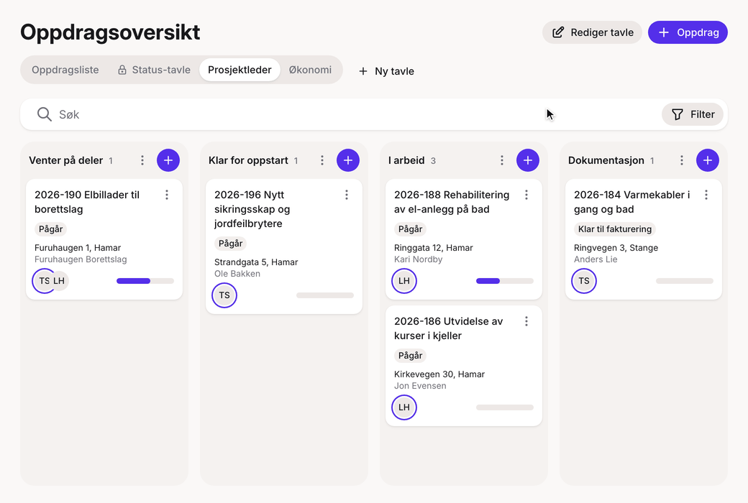The width and height of the screenshot is (748, 503).
Task: Click customer name Anders Lie
Action: click(596, 259)
